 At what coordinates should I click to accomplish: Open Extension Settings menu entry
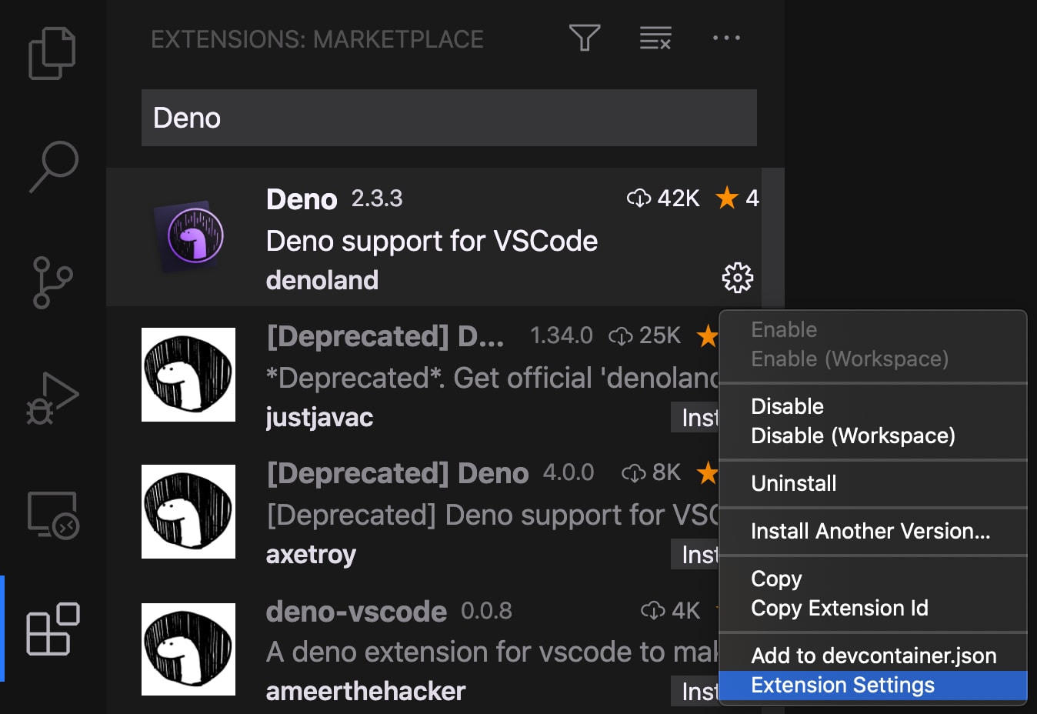tap(873, 685)
